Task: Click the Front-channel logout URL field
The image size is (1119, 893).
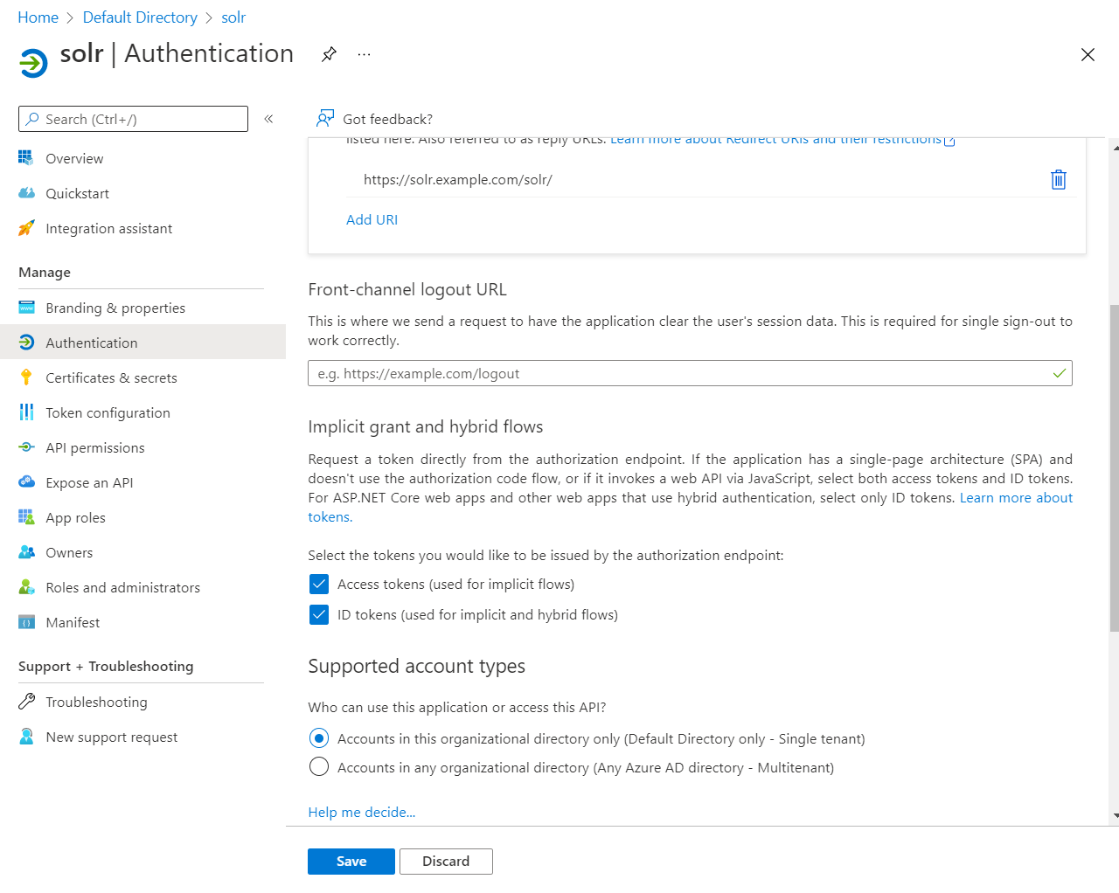Action: [682, 374]
